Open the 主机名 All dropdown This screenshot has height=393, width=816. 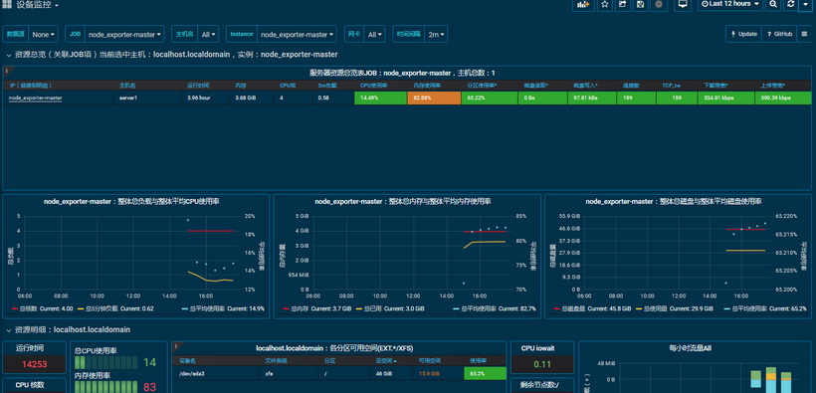coord(208,35)
